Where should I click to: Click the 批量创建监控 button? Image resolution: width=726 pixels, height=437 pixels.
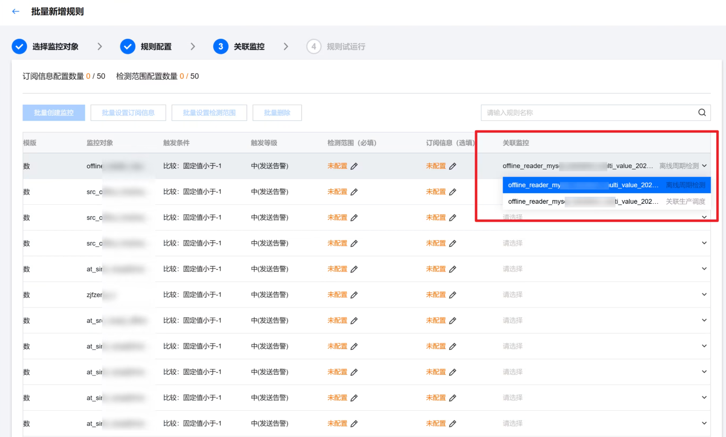(x=54, y=112)
